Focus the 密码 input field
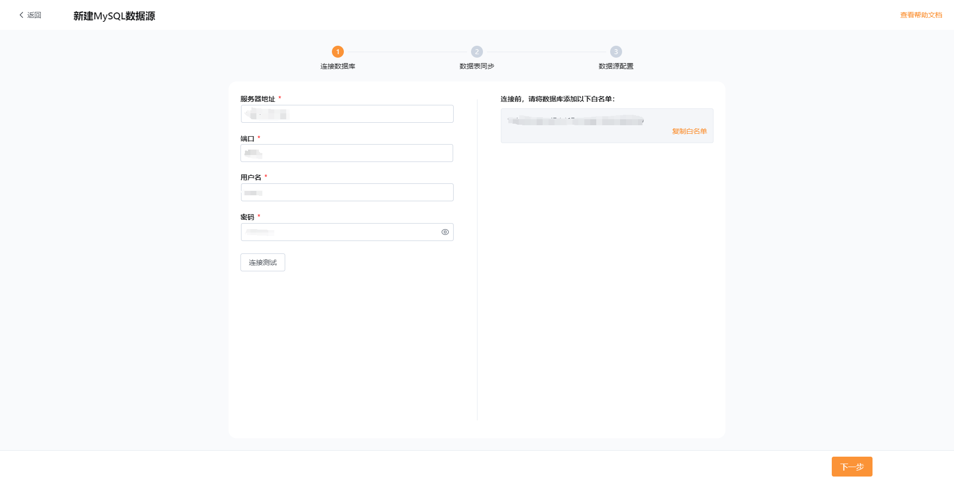Viewport: 954px width, 482px height. click(347, 232)
